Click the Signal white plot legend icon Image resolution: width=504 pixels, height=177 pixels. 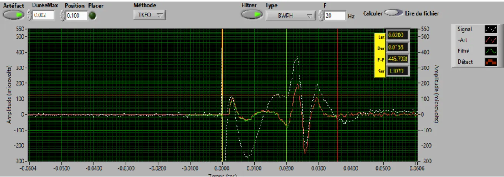pos(491,29)
